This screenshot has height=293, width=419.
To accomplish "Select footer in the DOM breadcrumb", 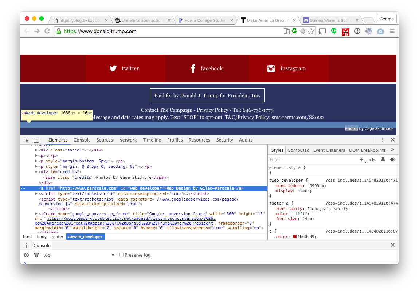I will (58, 237).
